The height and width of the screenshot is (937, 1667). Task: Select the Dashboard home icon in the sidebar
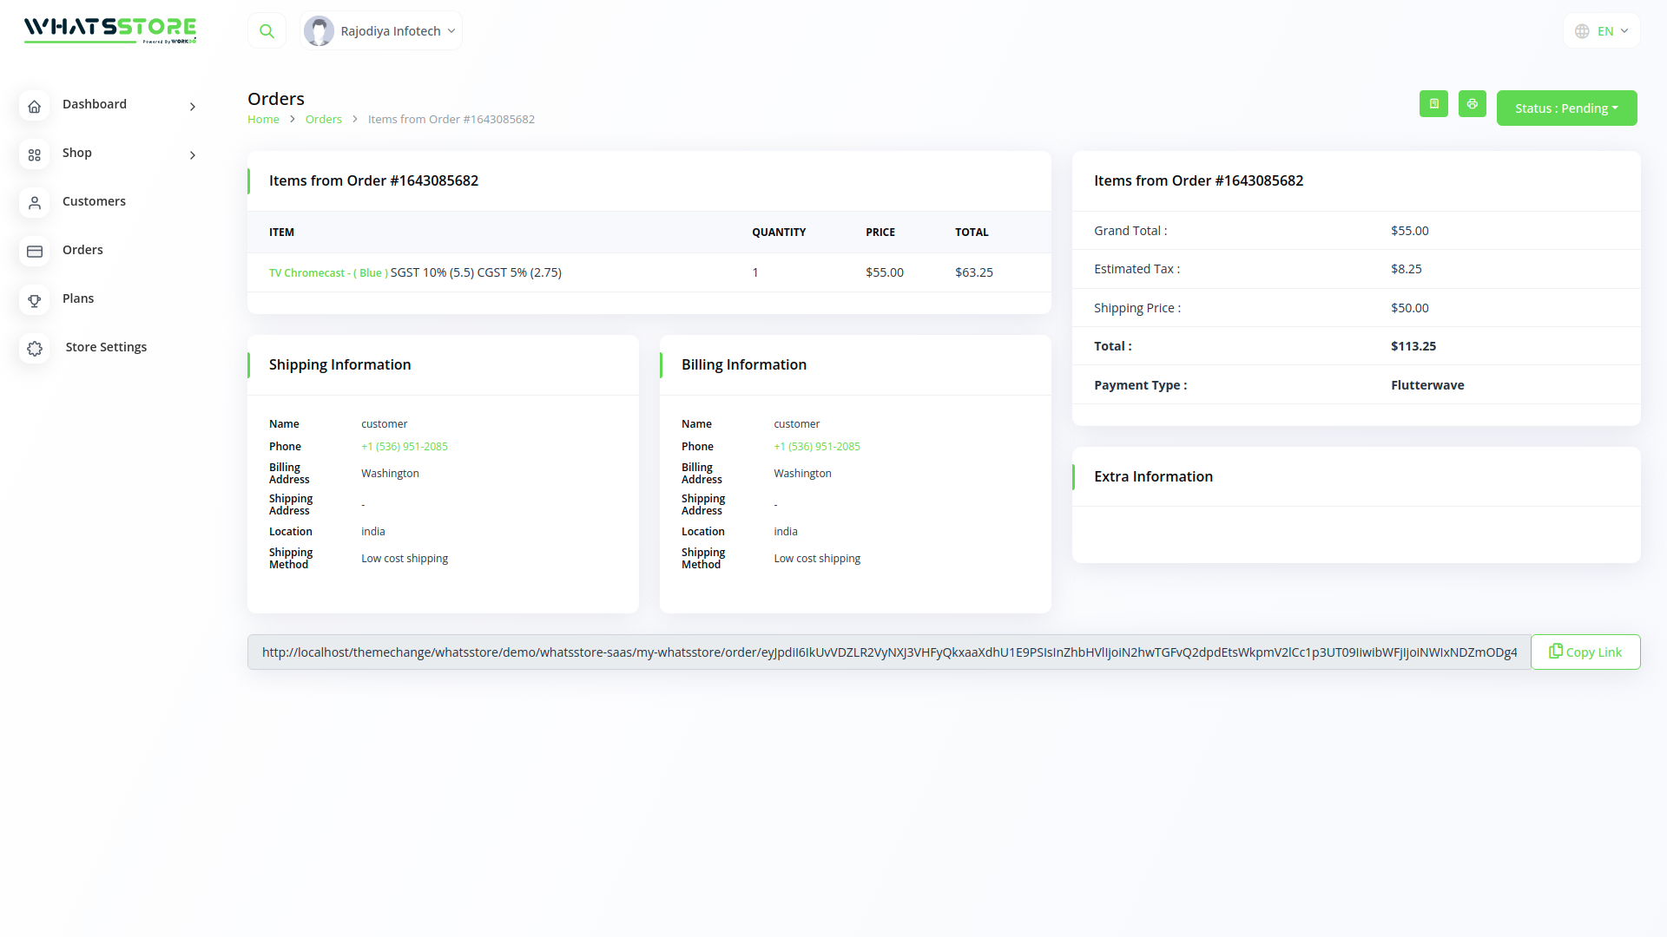point(35,106)
